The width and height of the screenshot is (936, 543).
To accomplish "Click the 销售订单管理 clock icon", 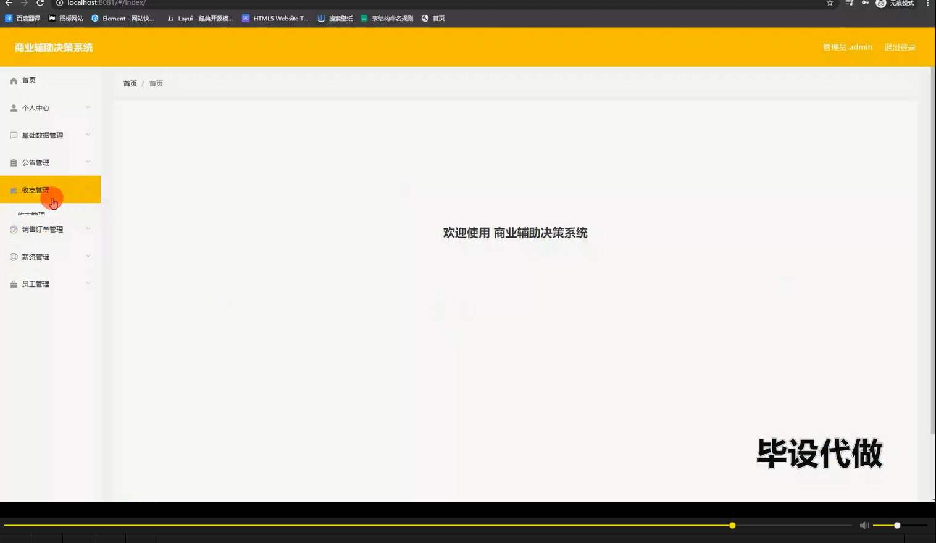I will [13, 229].
